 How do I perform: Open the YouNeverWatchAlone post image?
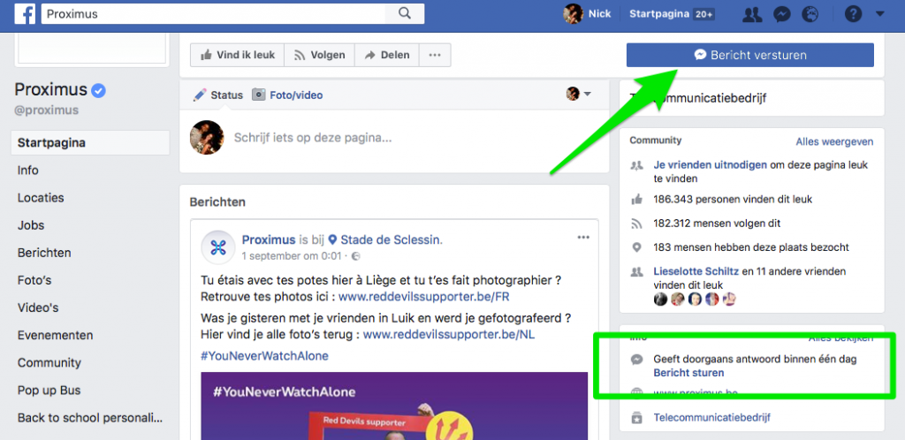point(394,406)
